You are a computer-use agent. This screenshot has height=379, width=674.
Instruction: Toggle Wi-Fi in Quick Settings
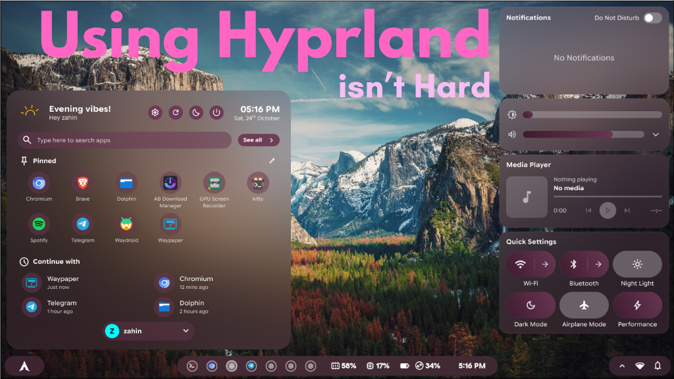point(521,265)
